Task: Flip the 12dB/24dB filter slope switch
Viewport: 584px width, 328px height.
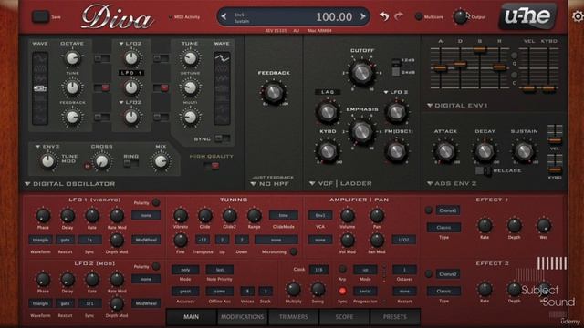Action: [x=396, y=67]
